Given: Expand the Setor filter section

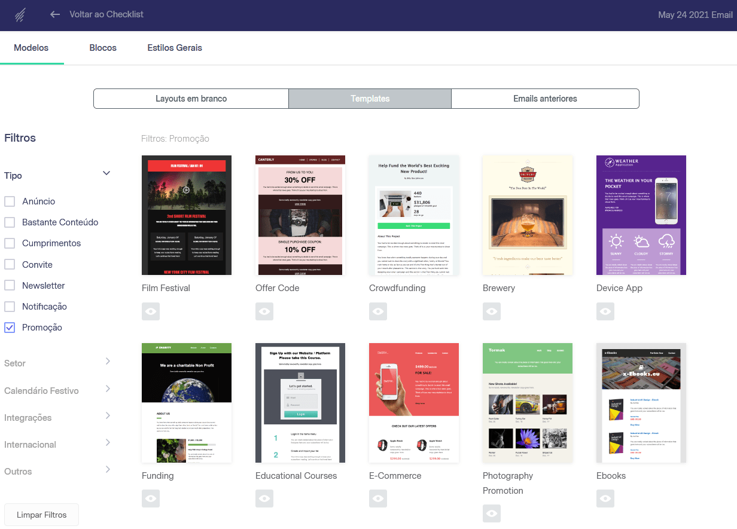Looking at the screenshot, I should pos(108,362).
